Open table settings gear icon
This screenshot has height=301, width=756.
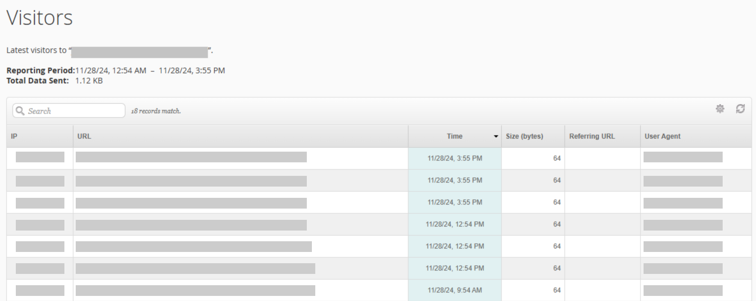tap(720, 109)
